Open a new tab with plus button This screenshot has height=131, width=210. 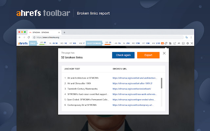64,32
